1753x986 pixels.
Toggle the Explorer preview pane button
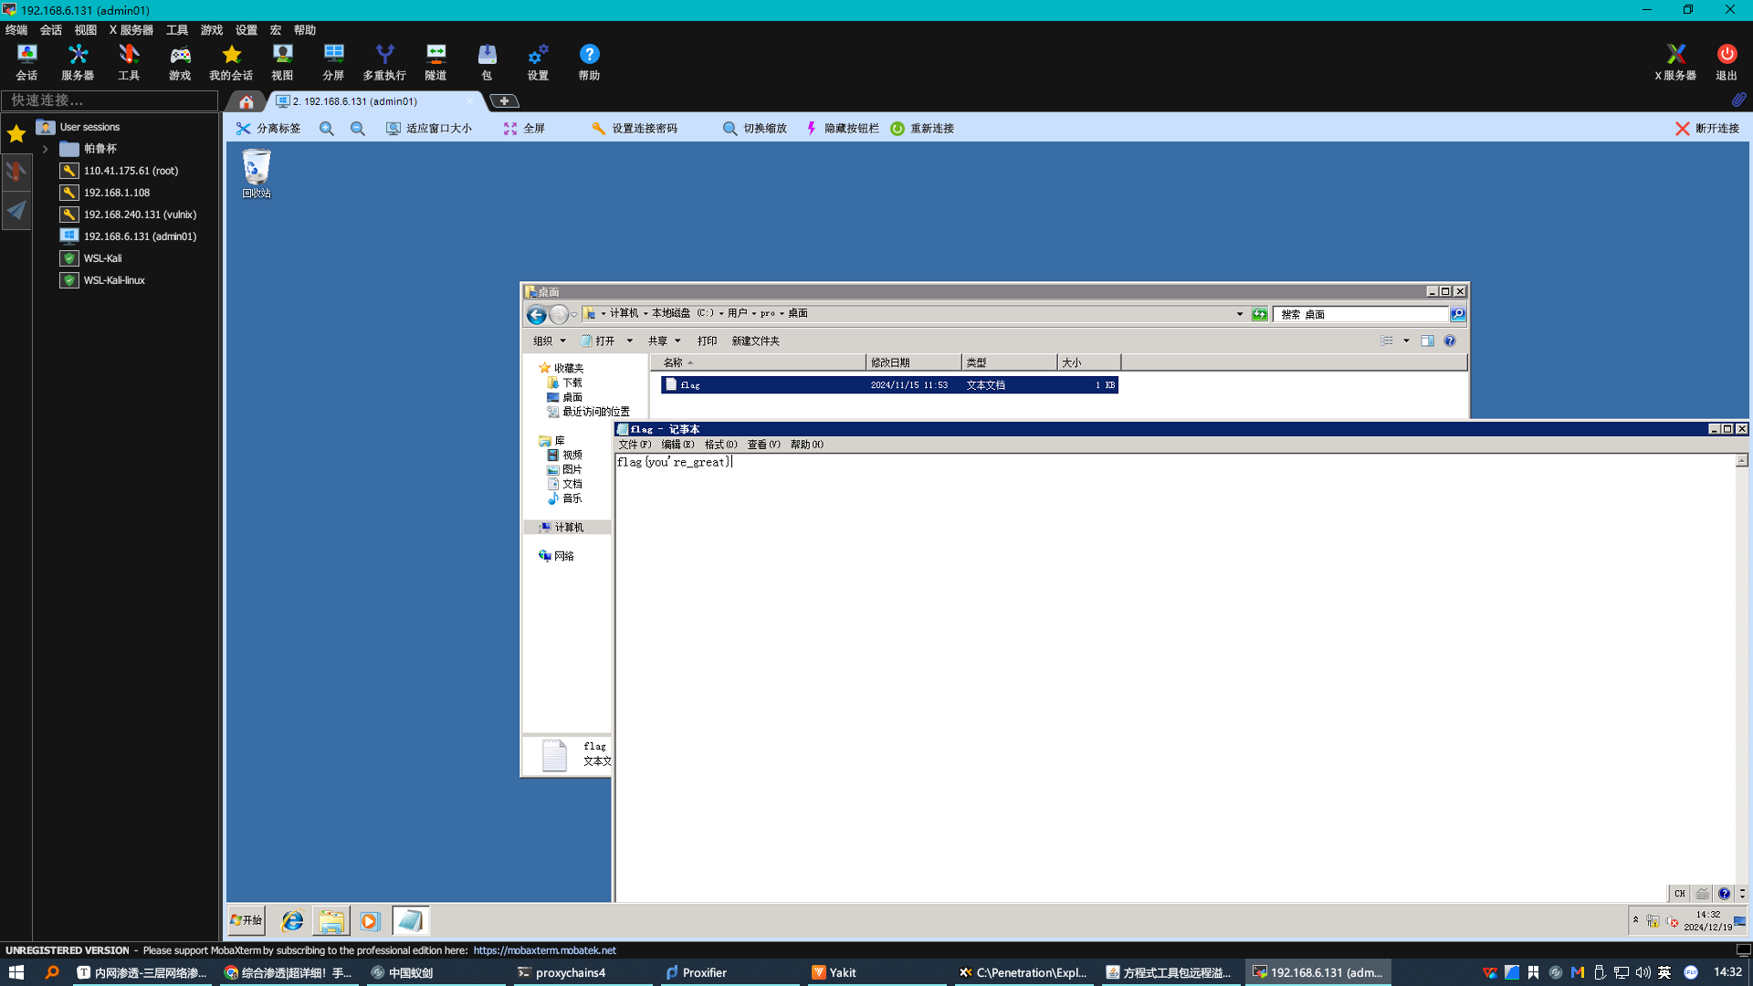[1427, 341]
